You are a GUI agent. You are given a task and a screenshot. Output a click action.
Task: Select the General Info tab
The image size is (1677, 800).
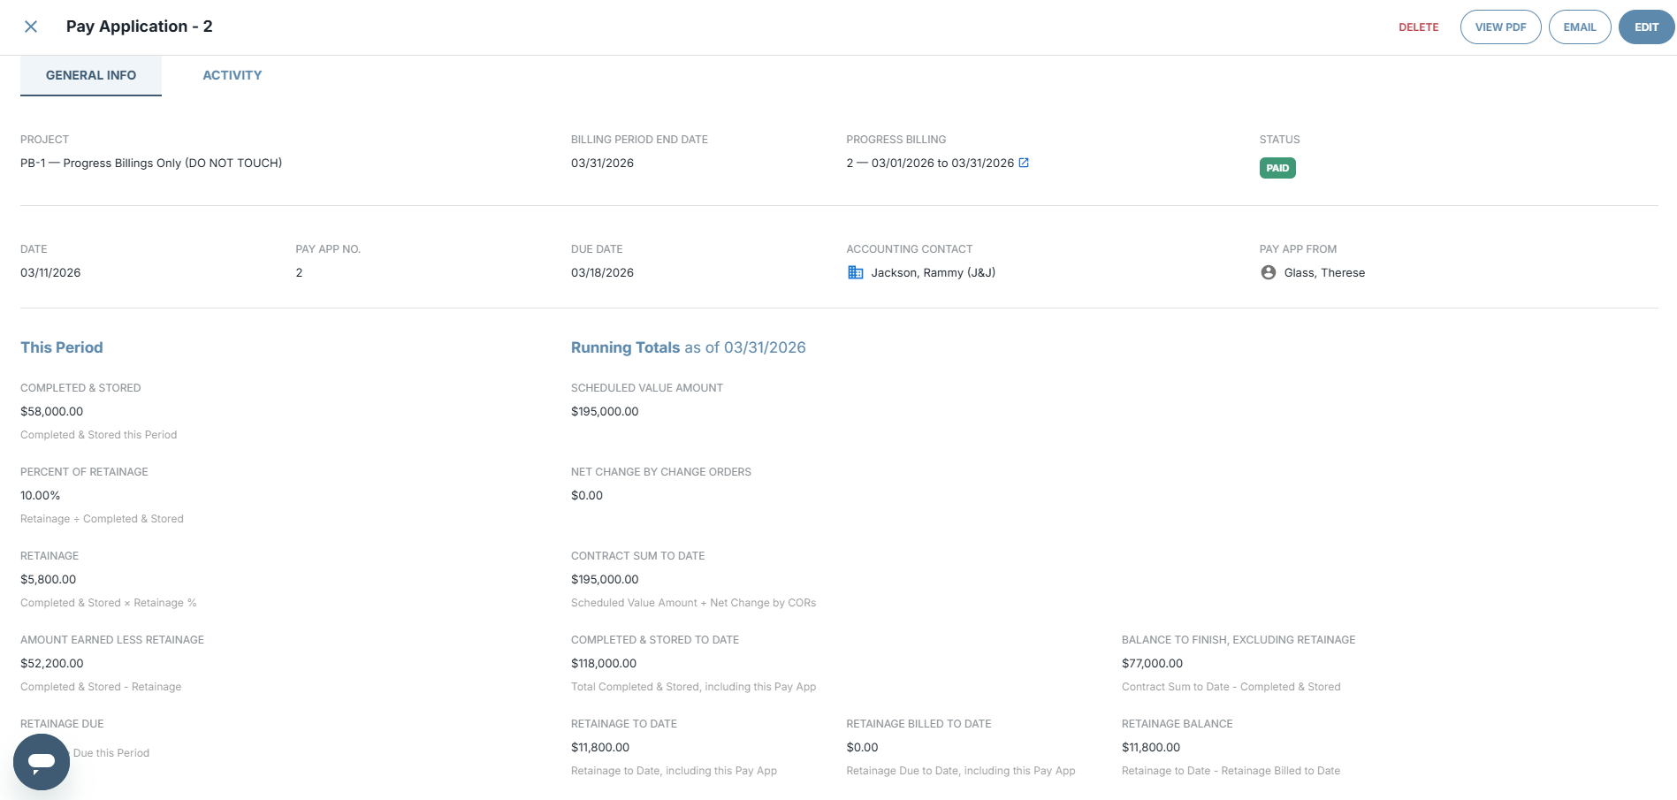(91, 75)
